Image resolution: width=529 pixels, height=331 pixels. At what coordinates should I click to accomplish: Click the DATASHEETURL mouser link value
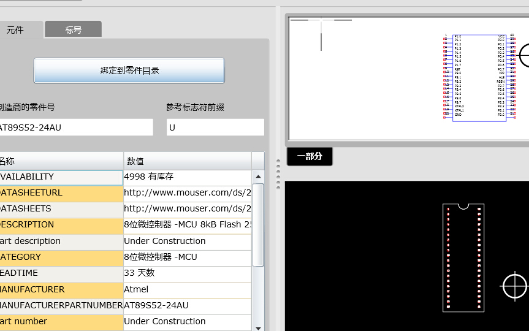pos(187,193)
